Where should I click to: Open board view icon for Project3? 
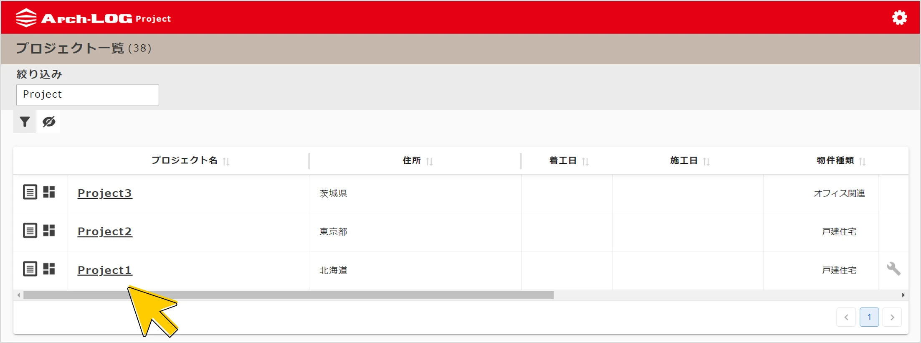(x=49, y=192)
